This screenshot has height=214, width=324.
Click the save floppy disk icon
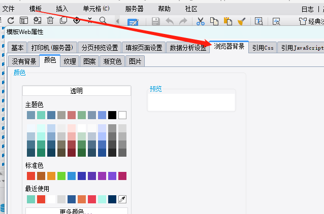tap(156, 21)
